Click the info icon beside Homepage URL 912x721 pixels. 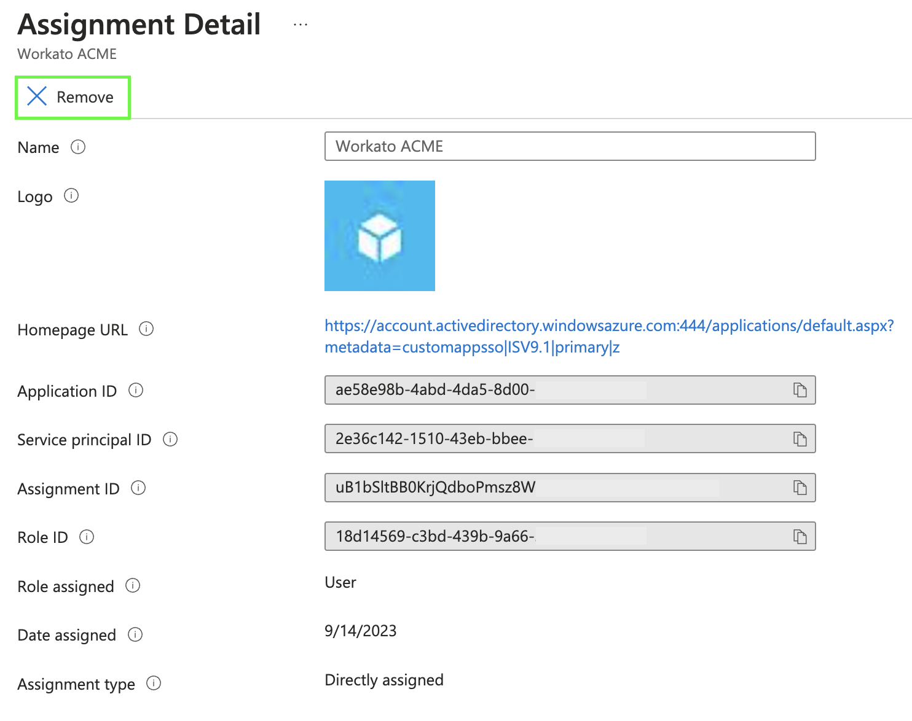point(146,329)
